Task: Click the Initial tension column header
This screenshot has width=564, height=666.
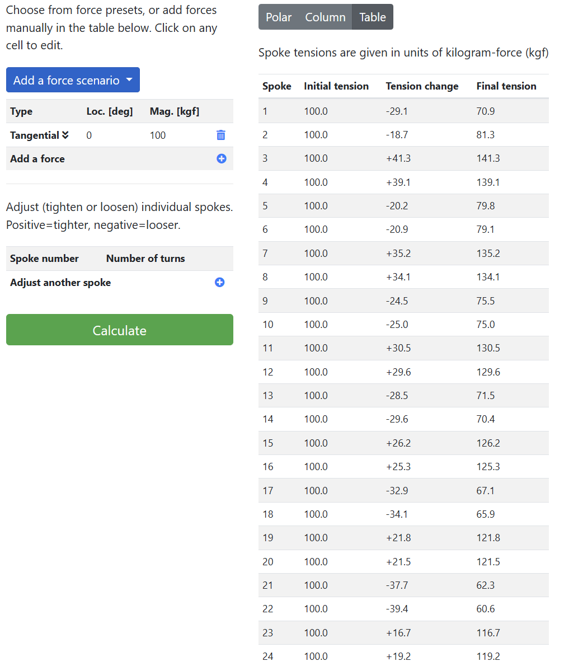Action: (x=336, y=86)
